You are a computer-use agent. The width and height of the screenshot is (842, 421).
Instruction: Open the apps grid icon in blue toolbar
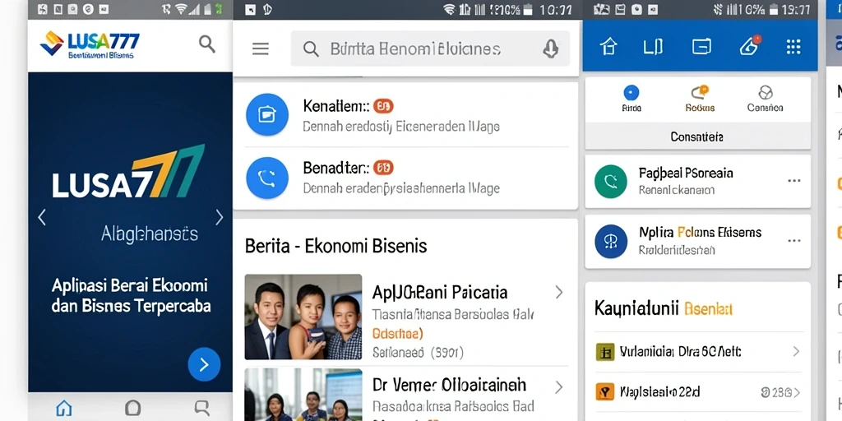pos(793,47)
